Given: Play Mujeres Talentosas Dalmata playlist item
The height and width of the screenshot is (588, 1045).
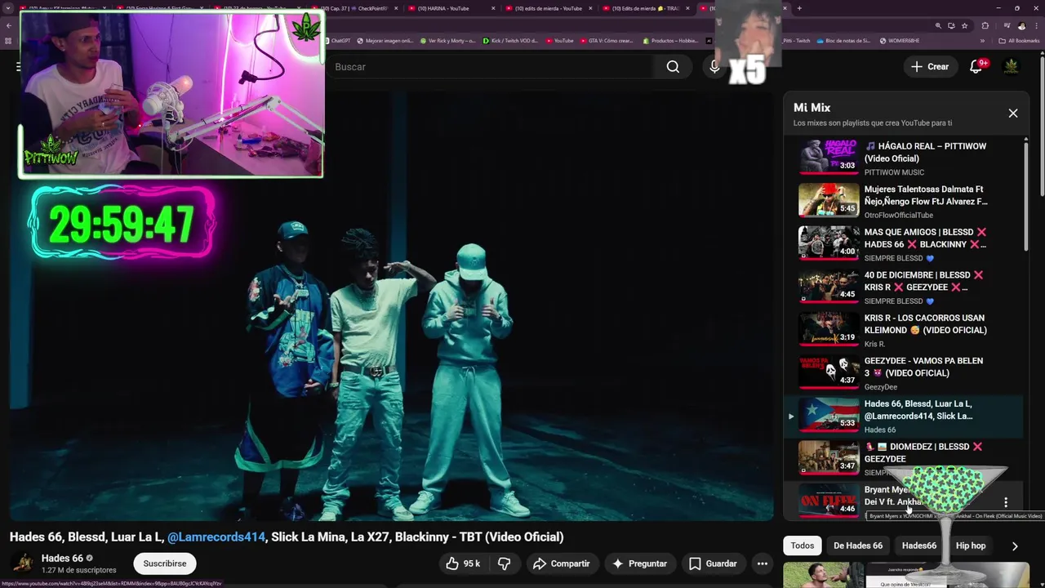Looking at the screenshot, I should pyautogui.click(x=903, y=200).
